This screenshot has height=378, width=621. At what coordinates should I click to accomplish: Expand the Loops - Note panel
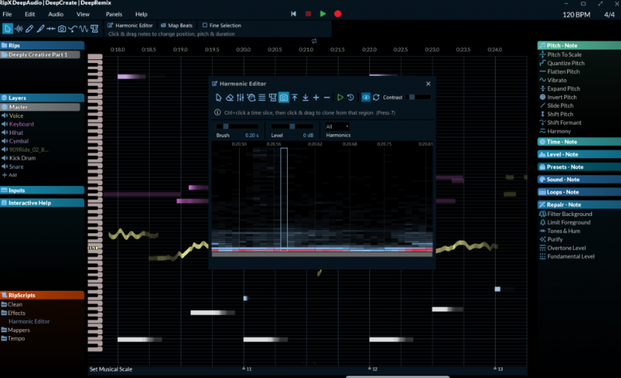pyautogui.click(x=578, y=192)
